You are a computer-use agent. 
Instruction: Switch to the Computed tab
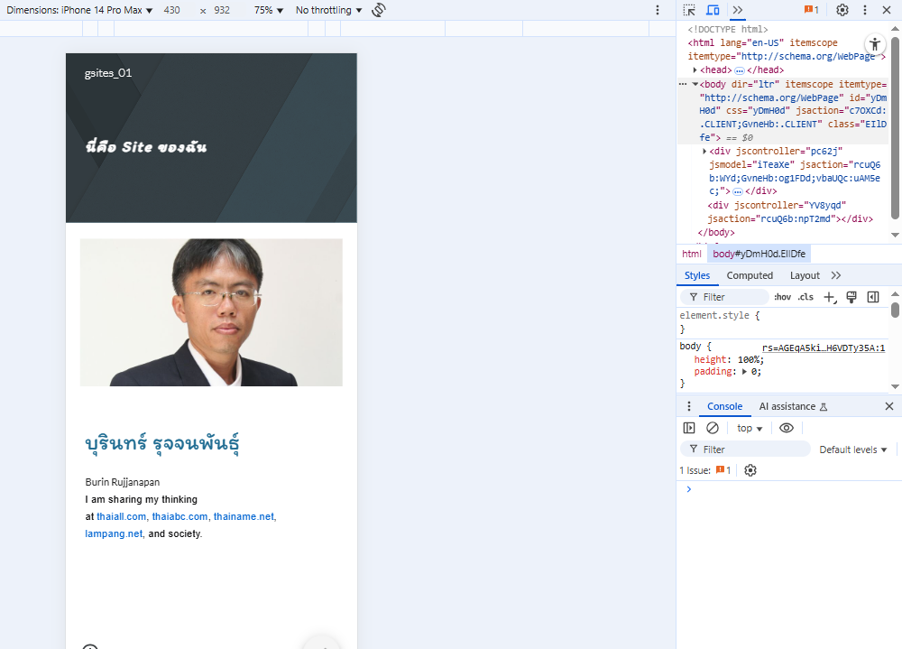[x=750, y=275]
